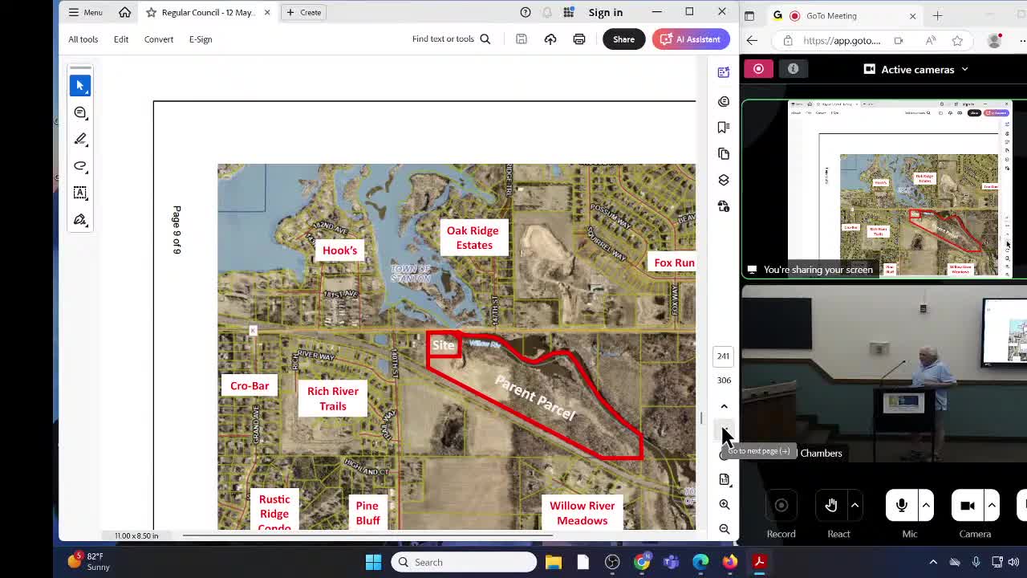The width and height of the screenshot is (1027, 578).
Task: Click the zoom in magnifier icon
Action: [725, 504]
